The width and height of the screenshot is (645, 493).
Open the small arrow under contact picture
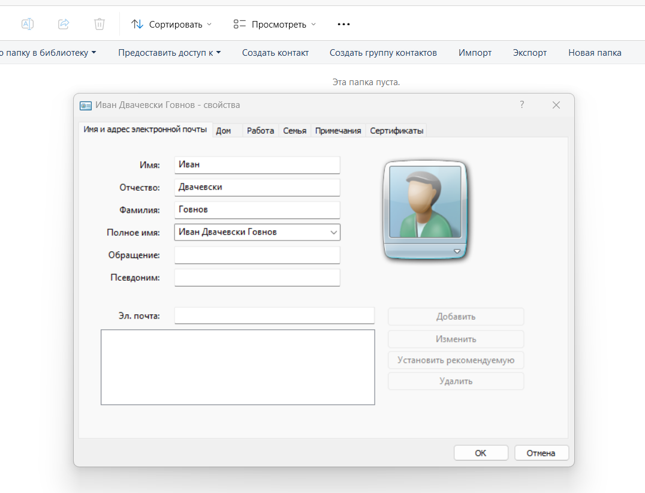tap(457, 251)
